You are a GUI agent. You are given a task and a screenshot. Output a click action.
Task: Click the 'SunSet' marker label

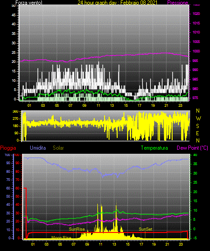(146, 229)
